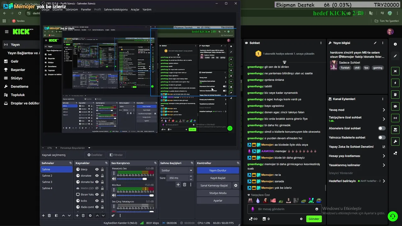The height and width of the screenshot is (226, 402).
Task: Open chat settings gear beside Gönder
Action: point(301,219)
